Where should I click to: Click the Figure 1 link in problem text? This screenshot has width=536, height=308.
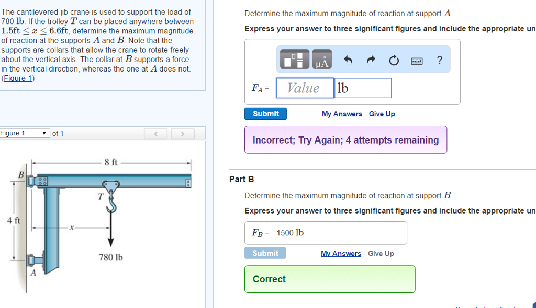click(x=18, y=78)
